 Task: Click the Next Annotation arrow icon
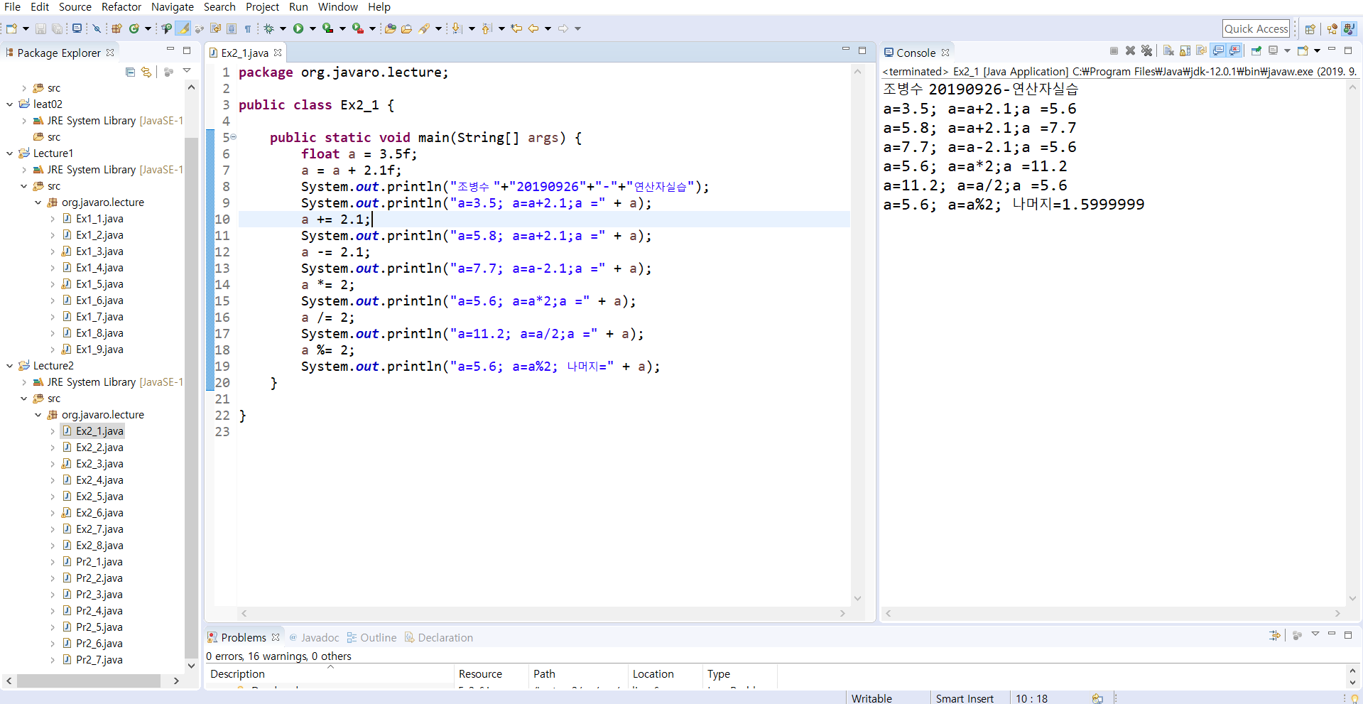tap(457, 28)
